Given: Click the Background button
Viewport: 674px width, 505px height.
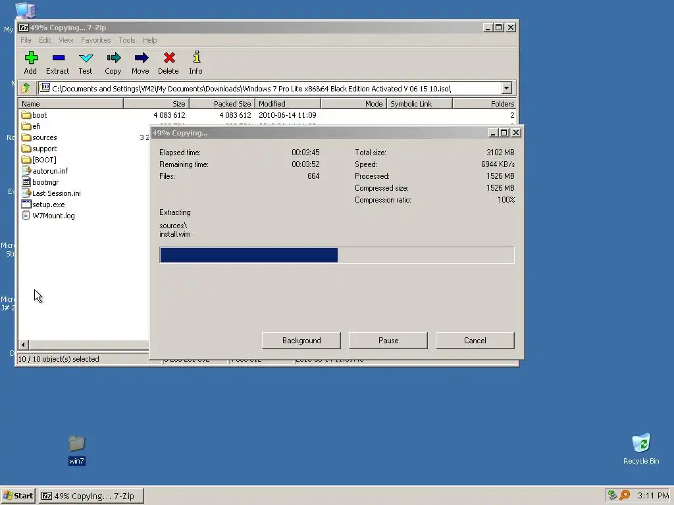Looking at the screenshot, I should point(301,341).
